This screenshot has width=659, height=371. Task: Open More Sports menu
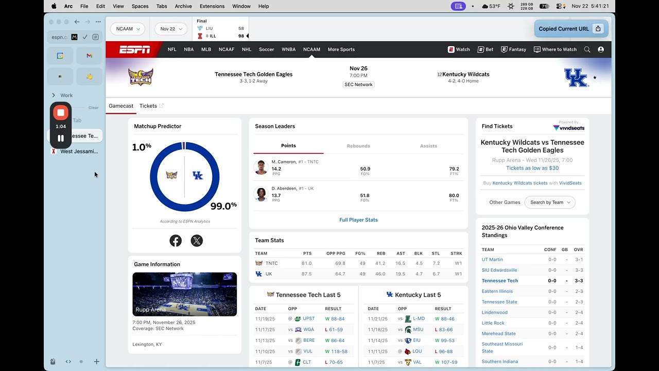(341, 49)
